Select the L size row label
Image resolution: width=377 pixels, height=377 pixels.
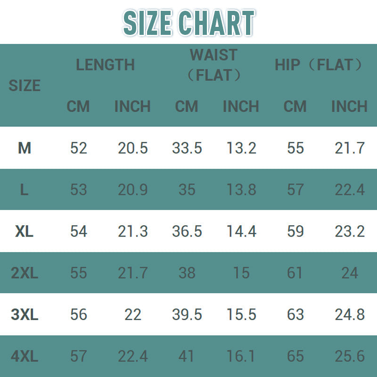point(25,189)
